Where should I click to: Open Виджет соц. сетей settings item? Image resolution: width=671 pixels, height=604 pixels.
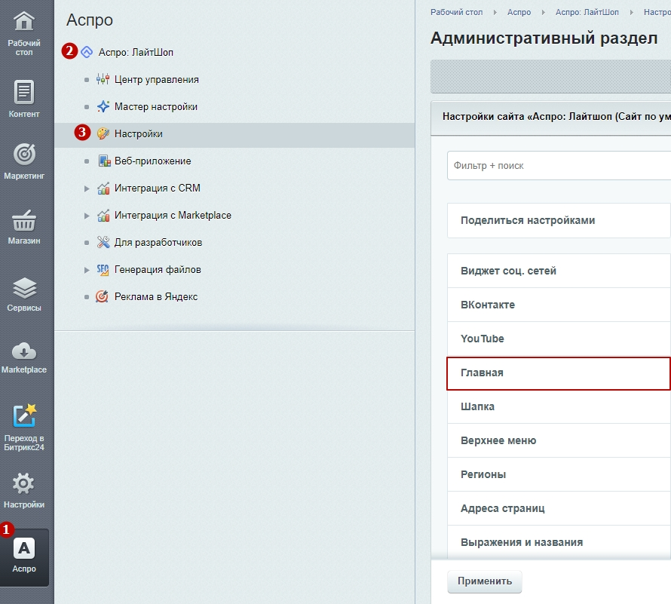(559, 271)
